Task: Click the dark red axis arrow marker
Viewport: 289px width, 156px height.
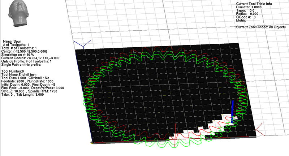Action: (258, 129)
